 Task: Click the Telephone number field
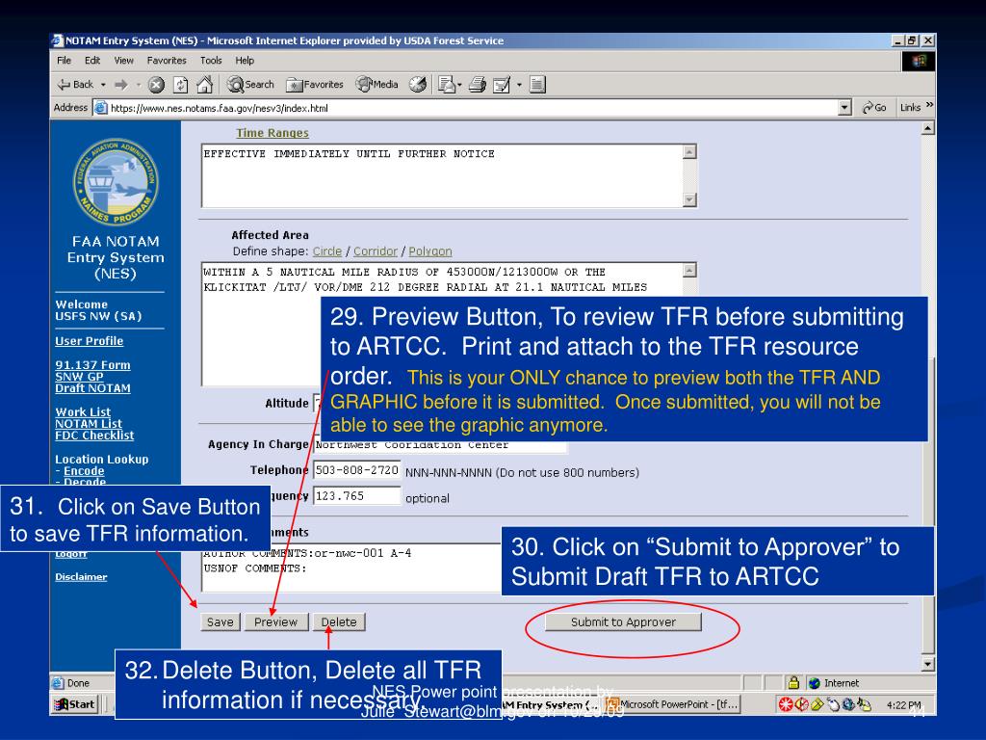pyautogui.click(x=356, y=470)
